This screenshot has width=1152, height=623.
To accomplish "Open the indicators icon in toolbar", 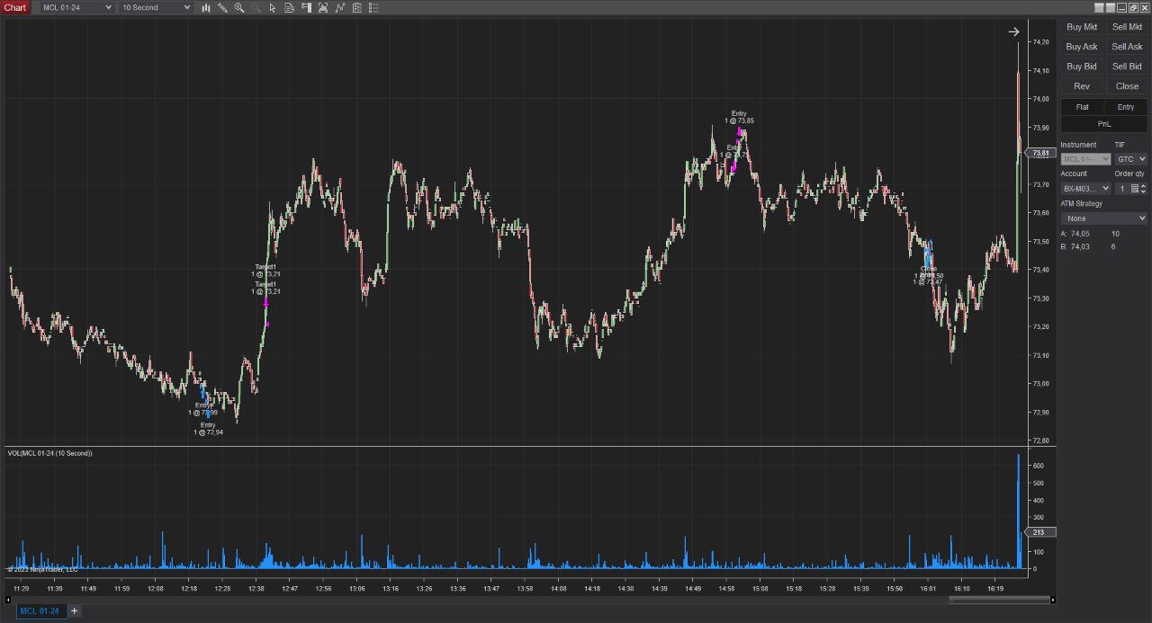I will [339, 7].
